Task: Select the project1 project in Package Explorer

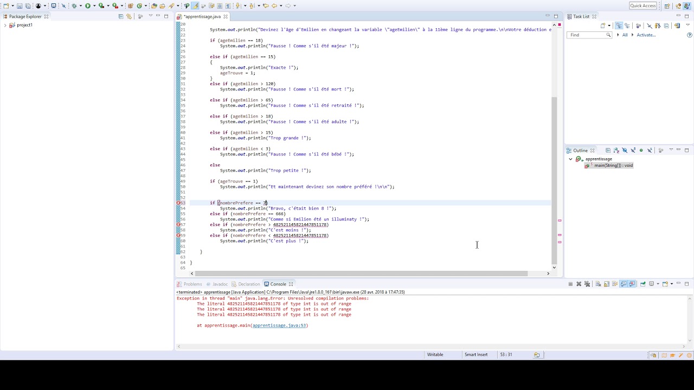Action: [x=21, y=25]
